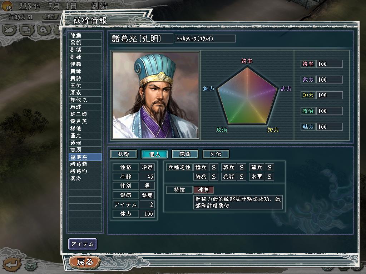Click the pentagon ability chart
The width and height of the screenshot is (366, 274).
pos(247,96)
